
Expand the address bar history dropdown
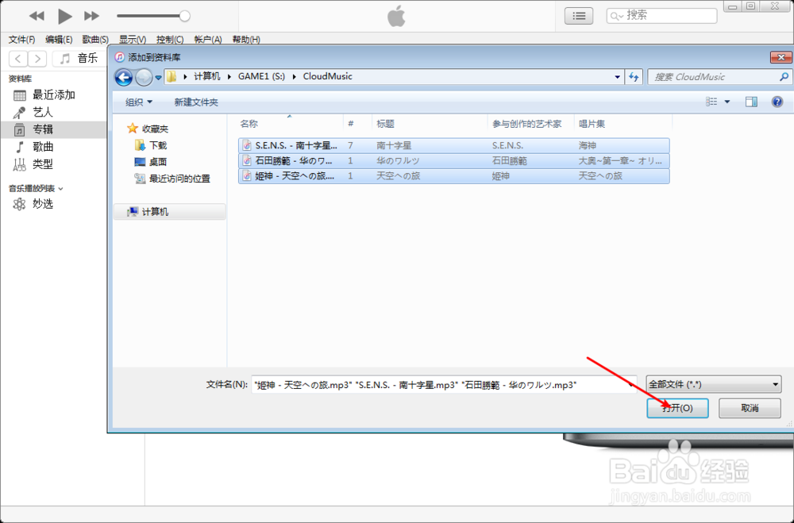tap(617, 77)
